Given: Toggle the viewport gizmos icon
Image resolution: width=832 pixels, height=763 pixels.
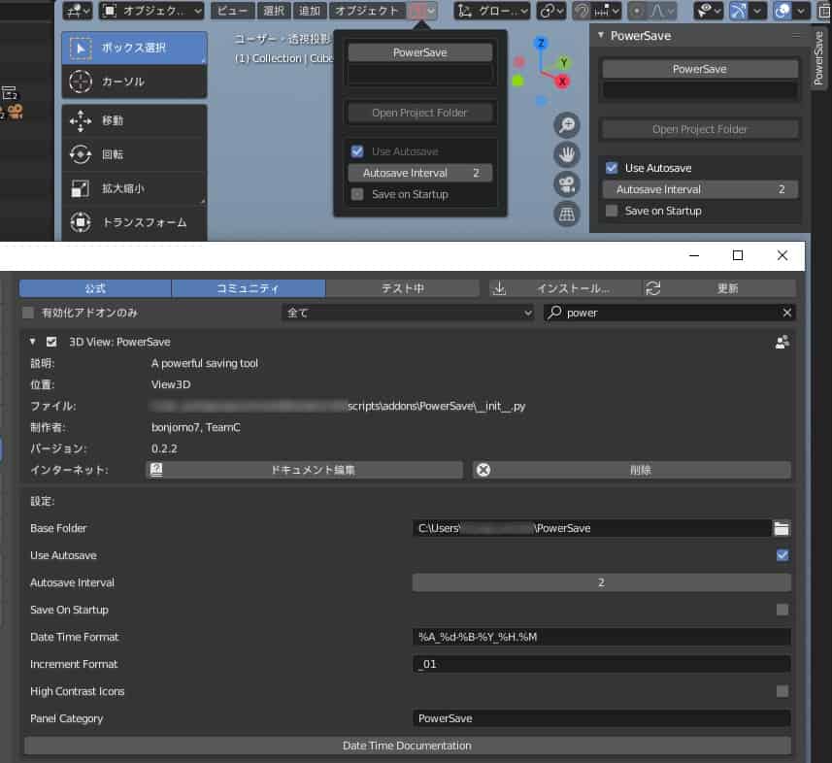Looking at the screenshot, I should point(738,11).
